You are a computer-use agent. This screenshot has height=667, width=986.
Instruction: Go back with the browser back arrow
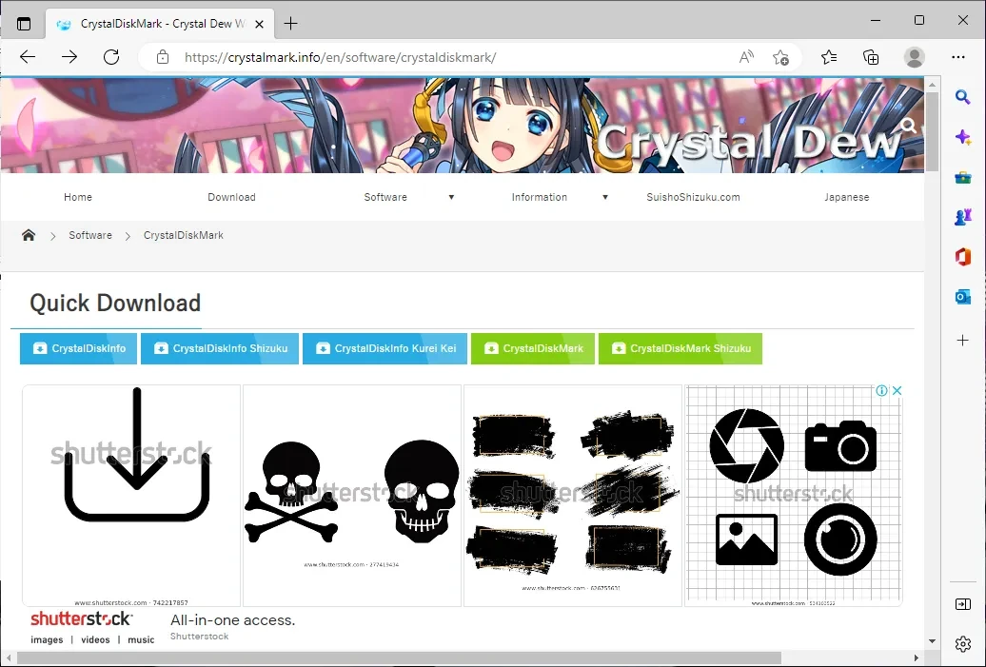coord(28,57)
